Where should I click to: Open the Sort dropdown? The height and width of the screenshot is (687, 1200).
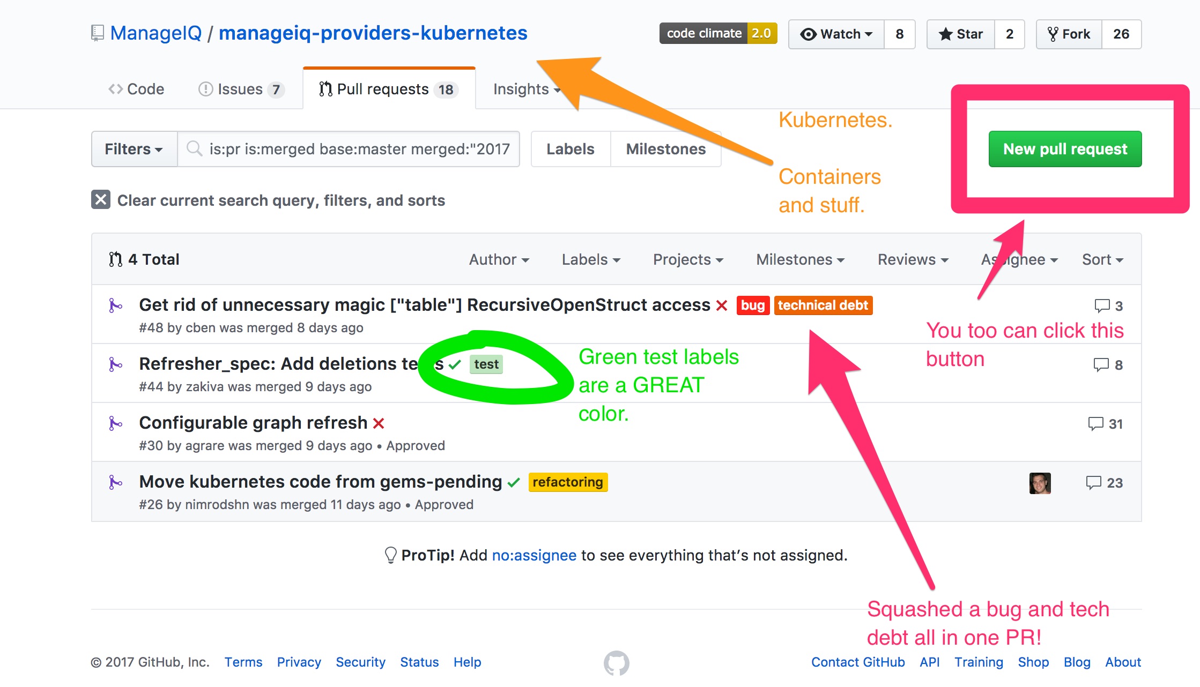[1102, 259]
